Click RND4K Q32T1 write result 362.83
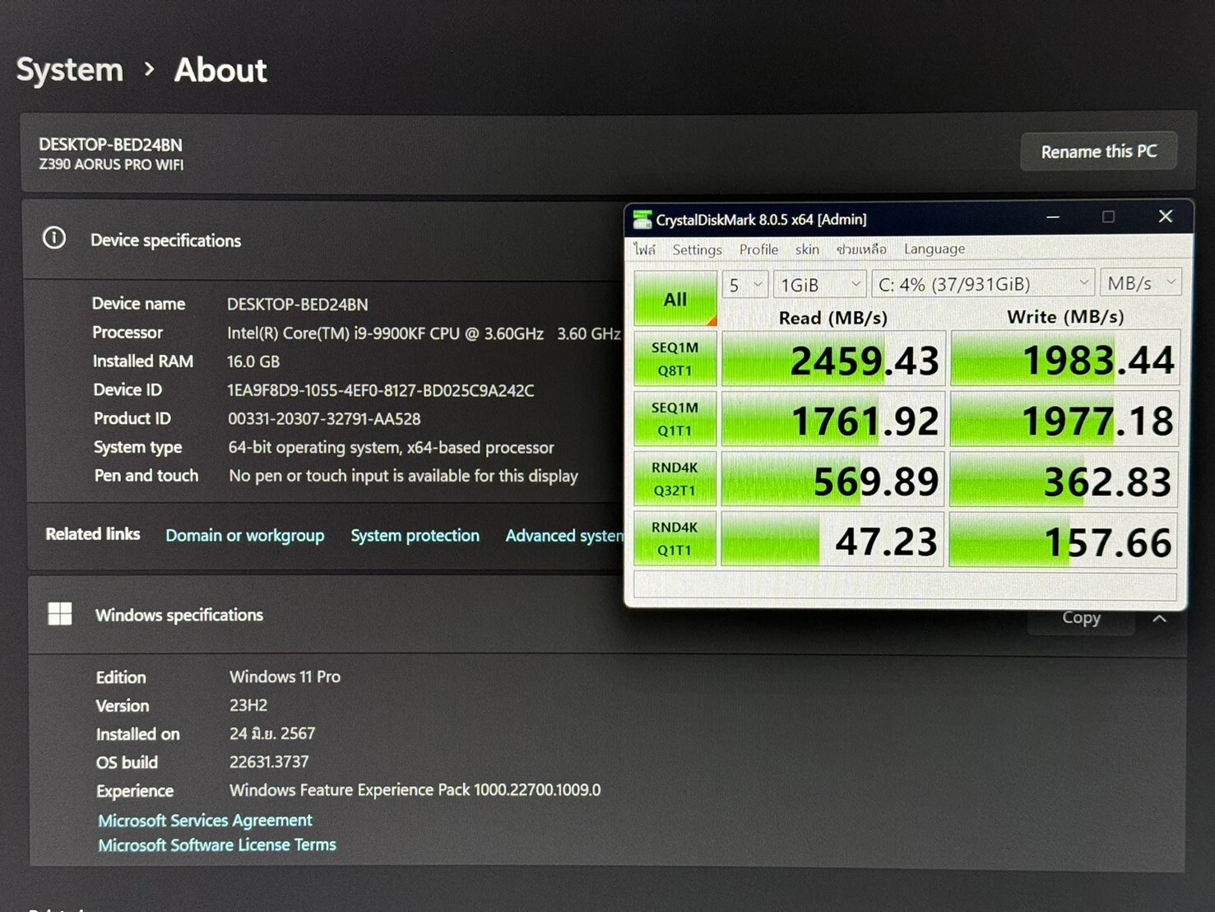Image resolution: width=1215 pixels, height=912 pixels. [1064, 481]
